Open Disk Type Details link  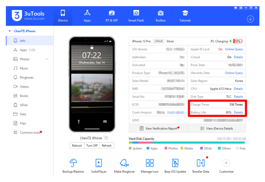[238, 96]
